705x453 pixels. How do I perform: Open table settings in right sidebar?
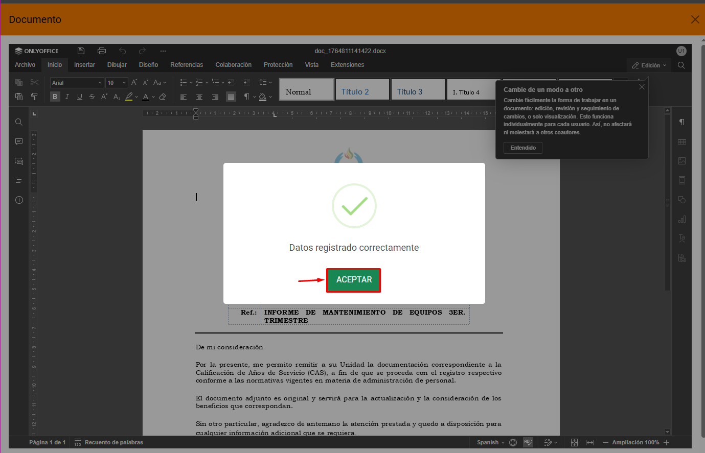pyautogui.click(x=681, y=142)
